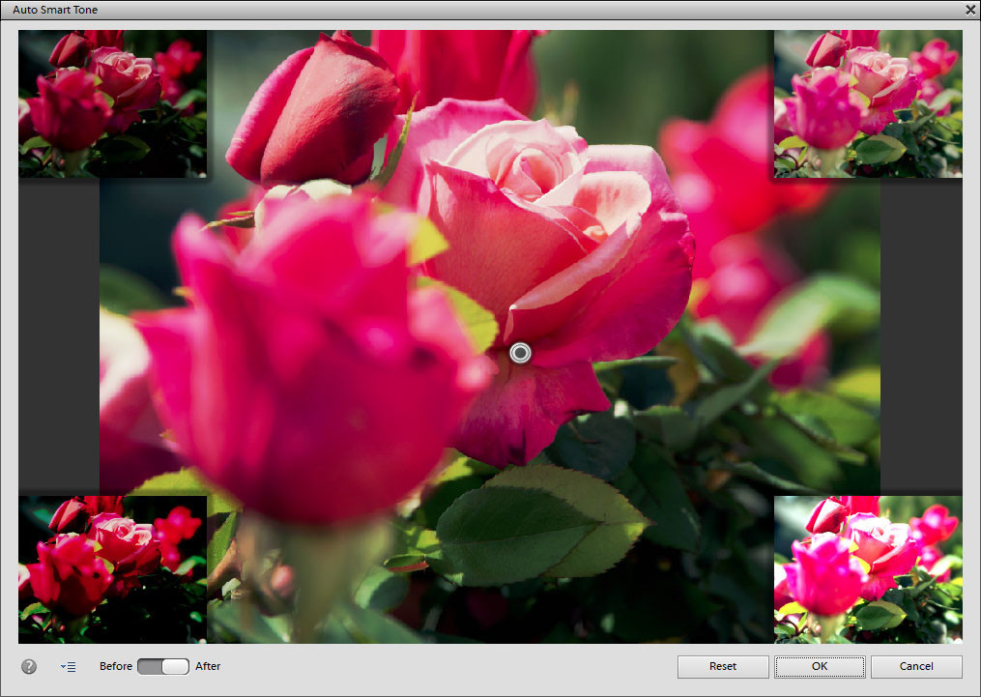Select the top-left darker tone thumbnail

click(112, 103)
